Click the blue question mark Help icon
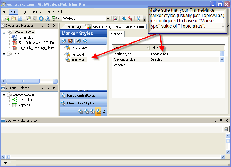The image size is (231, 167). [138, 19]
